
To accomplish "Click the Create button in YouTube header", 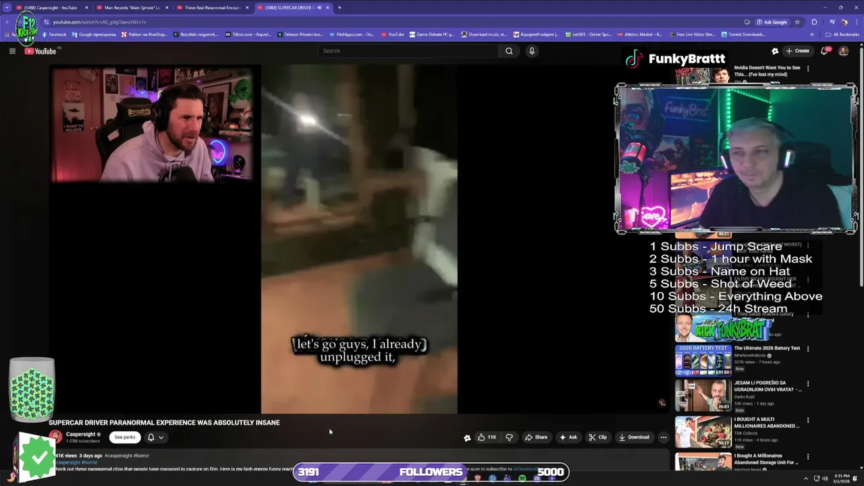I will 797,51.
